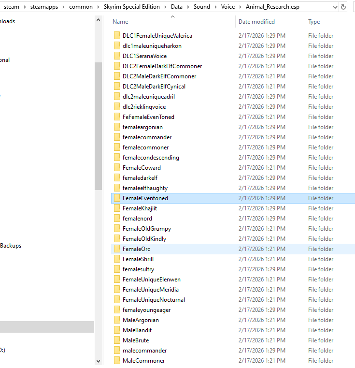Click the FemaleOldGrumpy folder icon
This screenshot has height=368, width=355.
117,229
